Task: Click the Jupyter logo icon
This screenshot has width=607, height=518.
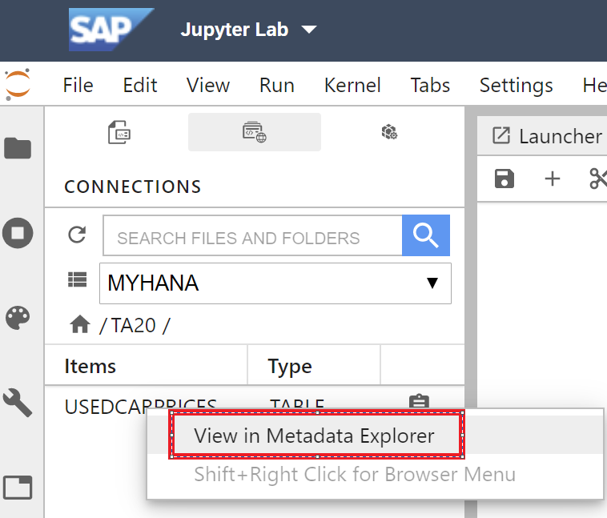Action: 18,84
